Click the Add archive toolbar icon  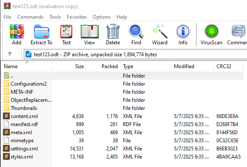17,32
